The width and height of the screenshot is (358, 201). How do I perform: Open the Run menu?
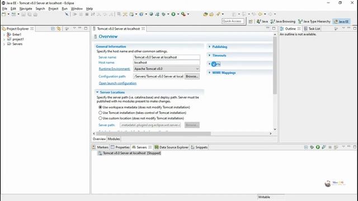(x=65, y=9)
